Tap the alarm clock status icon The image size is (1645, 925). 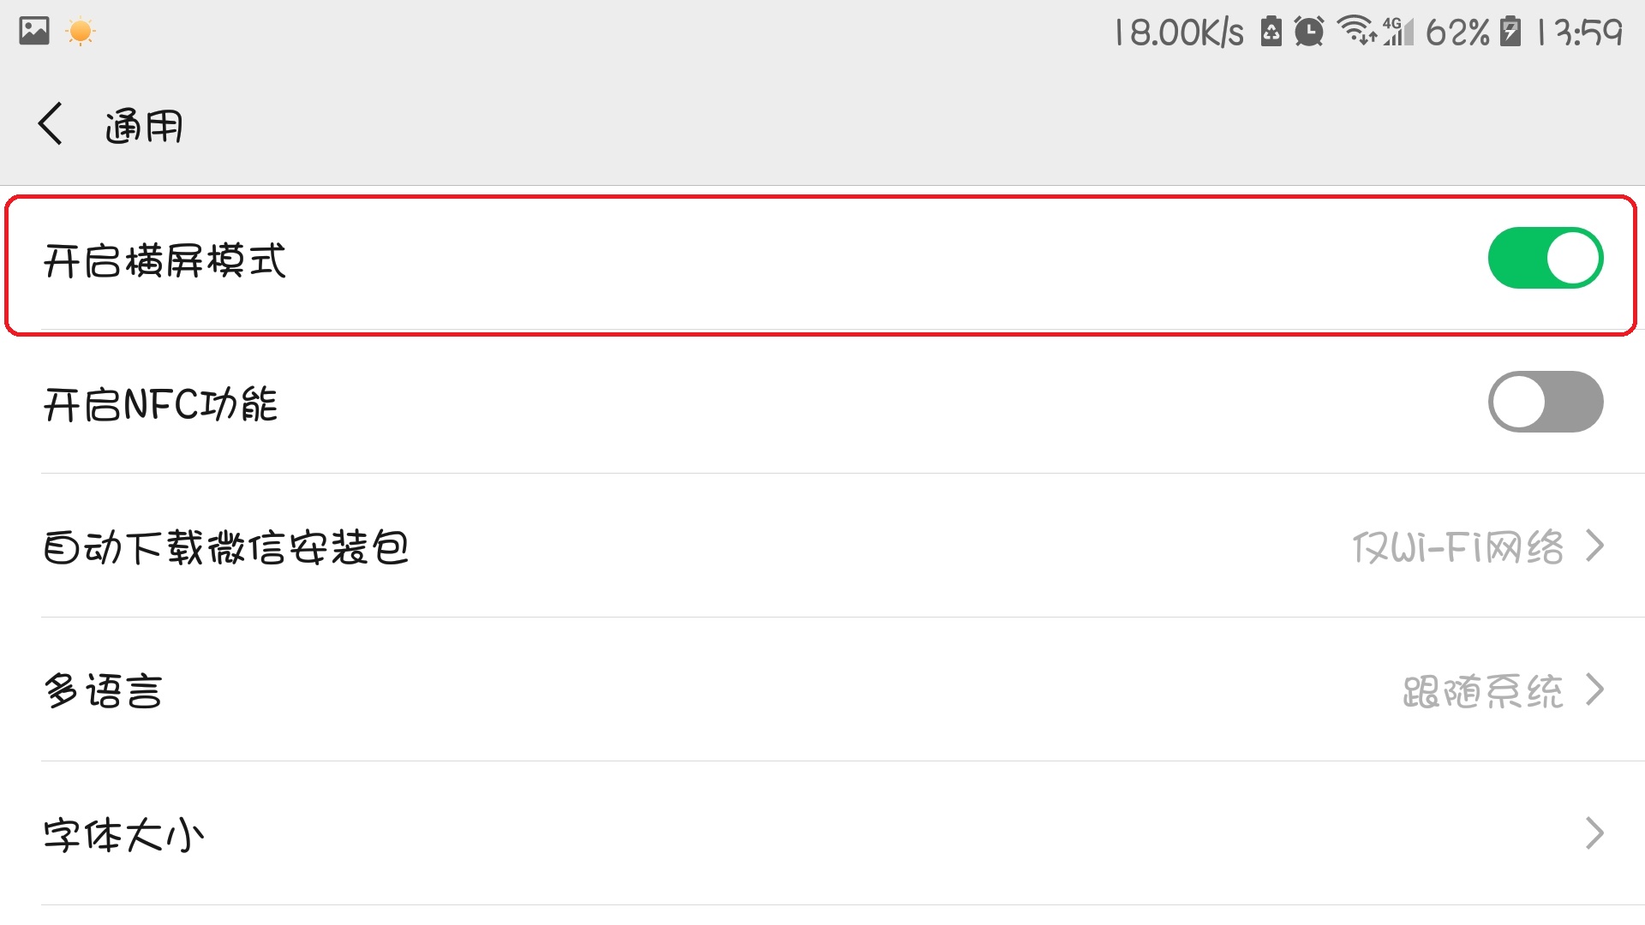click(1308, 32)
